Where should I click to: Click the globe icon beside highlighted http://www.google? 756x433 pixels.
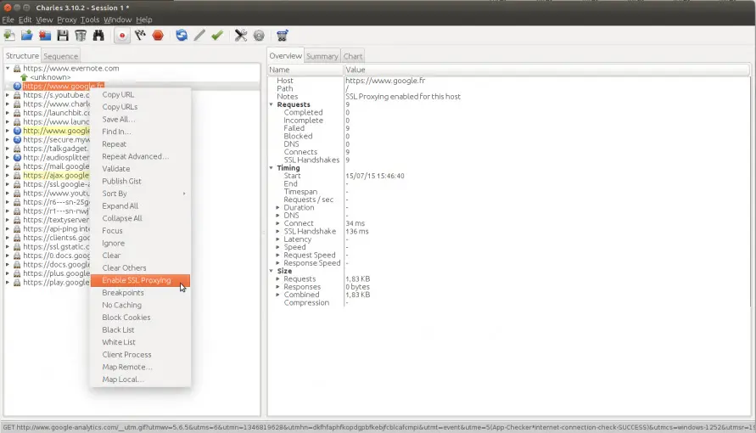17,131
